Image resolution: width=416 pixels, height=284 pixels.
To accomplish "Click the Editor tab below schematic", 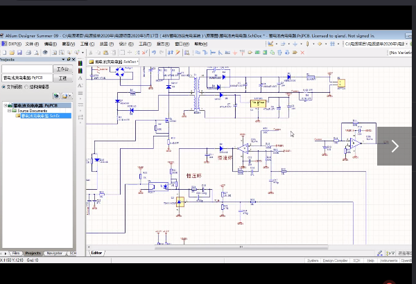I will point(96,253).
